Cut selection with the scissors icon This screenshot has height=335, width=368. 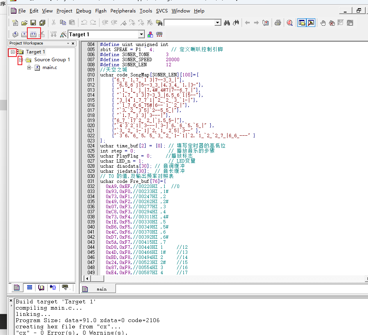click(54, 23)
